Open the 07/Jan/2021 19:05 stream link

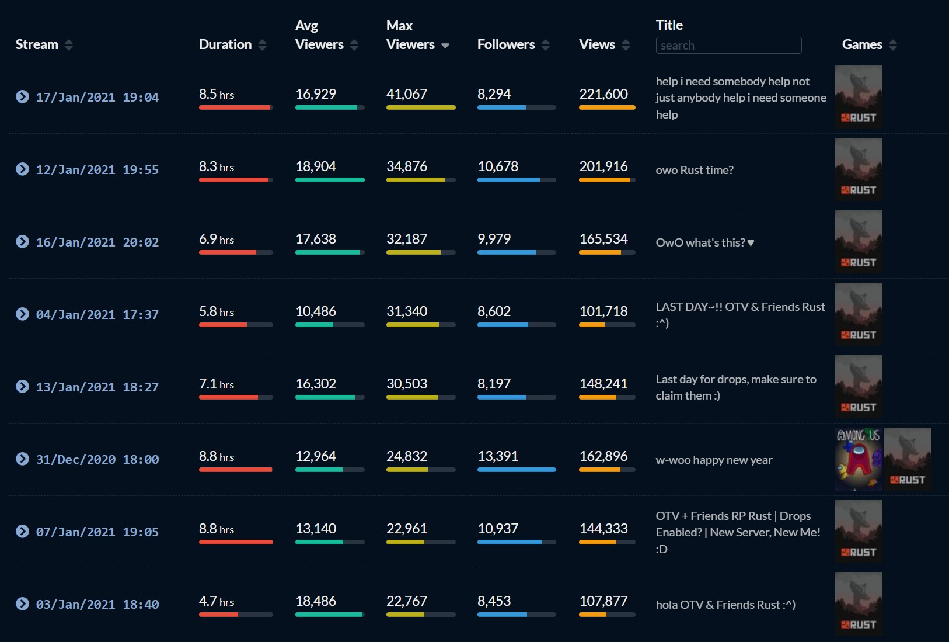97,532
